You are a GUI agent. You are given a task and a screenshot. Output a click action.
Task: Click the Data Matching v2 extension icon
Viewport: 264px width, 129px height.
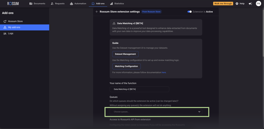pyautogui.click(x=114, y=23)
